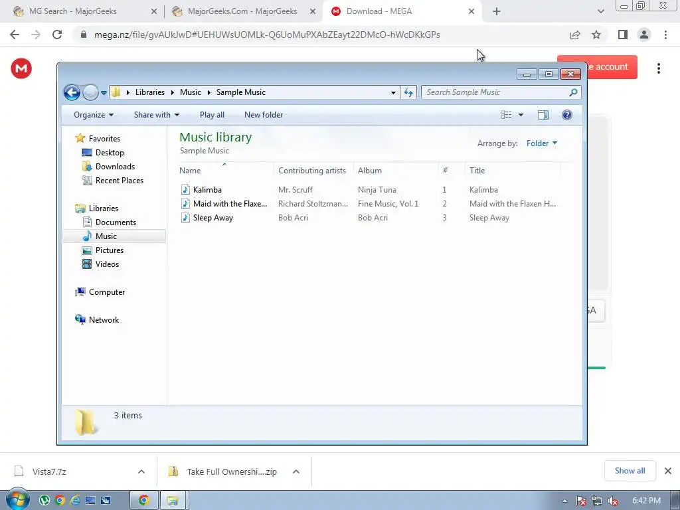680x510 pixels.
Task: Select Downloads in navigation pane
Action: point(108,167)
